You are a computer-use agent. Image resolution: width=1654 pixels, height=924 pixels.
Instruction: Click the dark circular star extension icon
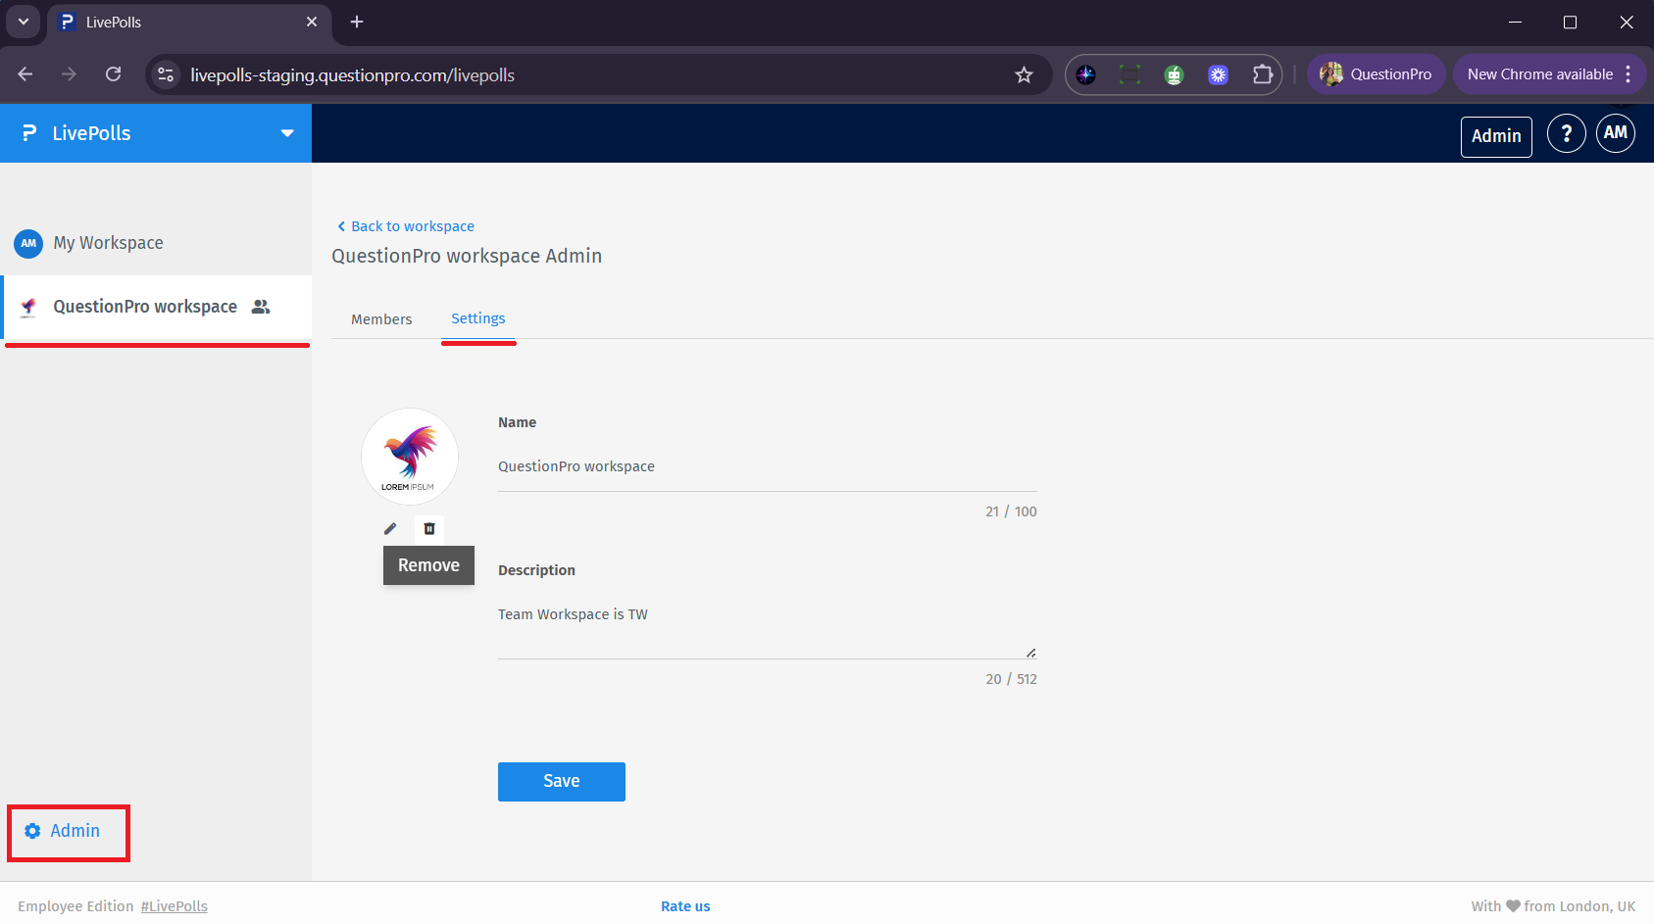tap(1086, 74)
